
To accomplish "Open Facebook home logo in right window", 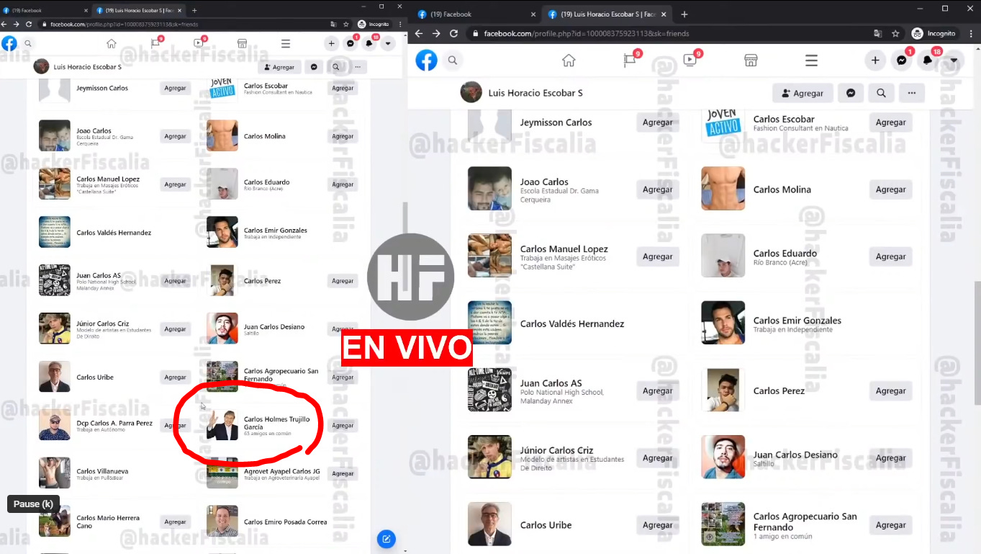I will tap(426, 61).
